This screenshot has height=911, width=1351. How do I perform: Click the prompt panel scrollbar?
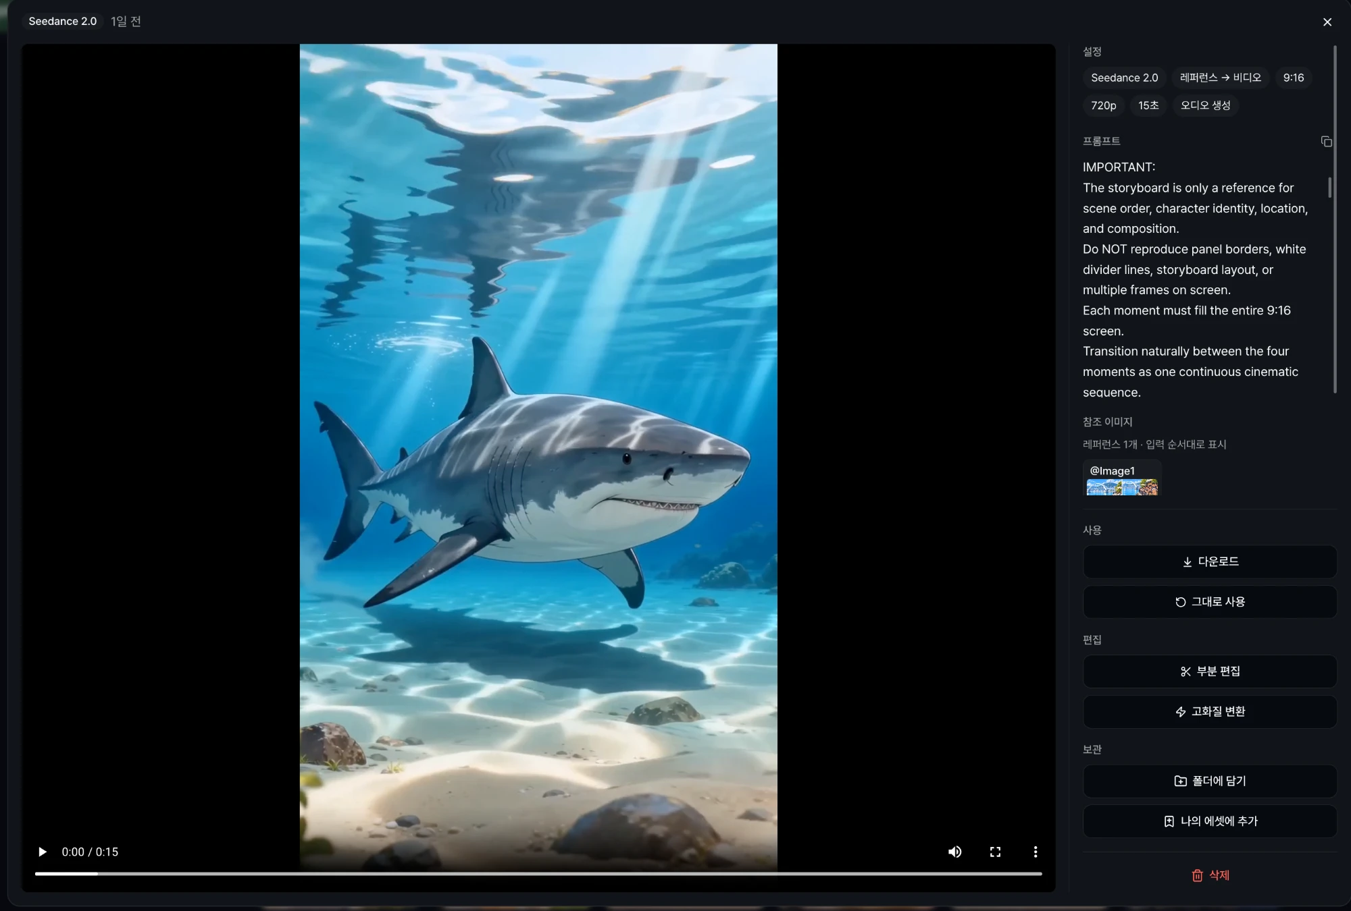1329,188
